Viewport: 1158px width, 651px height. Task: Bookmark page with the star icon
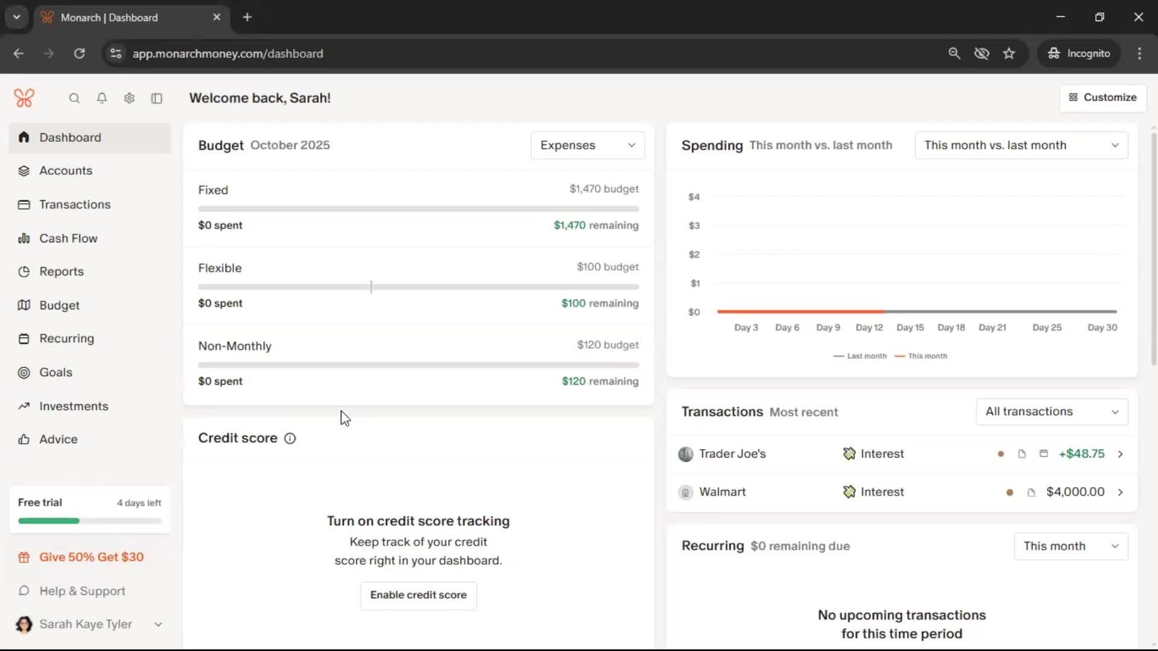click(1009, 54)
